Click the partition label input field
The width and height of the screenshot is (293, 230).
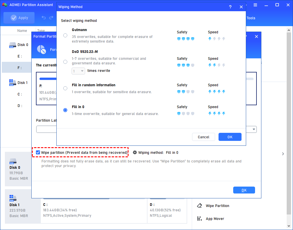coord(46,129)
